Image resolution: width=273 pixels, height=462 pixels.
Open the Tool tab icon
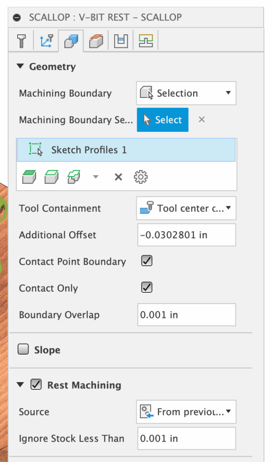(x=21, y=41)
